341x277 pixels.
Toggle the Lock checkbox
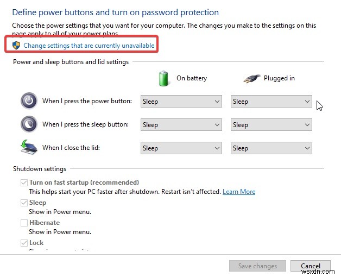(x=24, y=243)
